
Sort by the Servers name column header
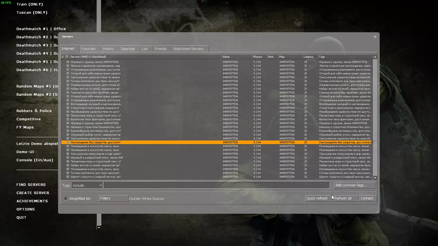point(145,57)
